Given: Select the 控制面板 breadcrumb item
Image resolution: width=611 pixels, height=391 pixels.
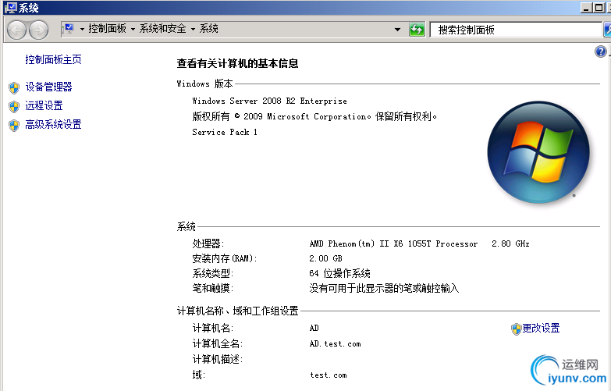Looking at the screenshot, I should [x=107, y=28].
